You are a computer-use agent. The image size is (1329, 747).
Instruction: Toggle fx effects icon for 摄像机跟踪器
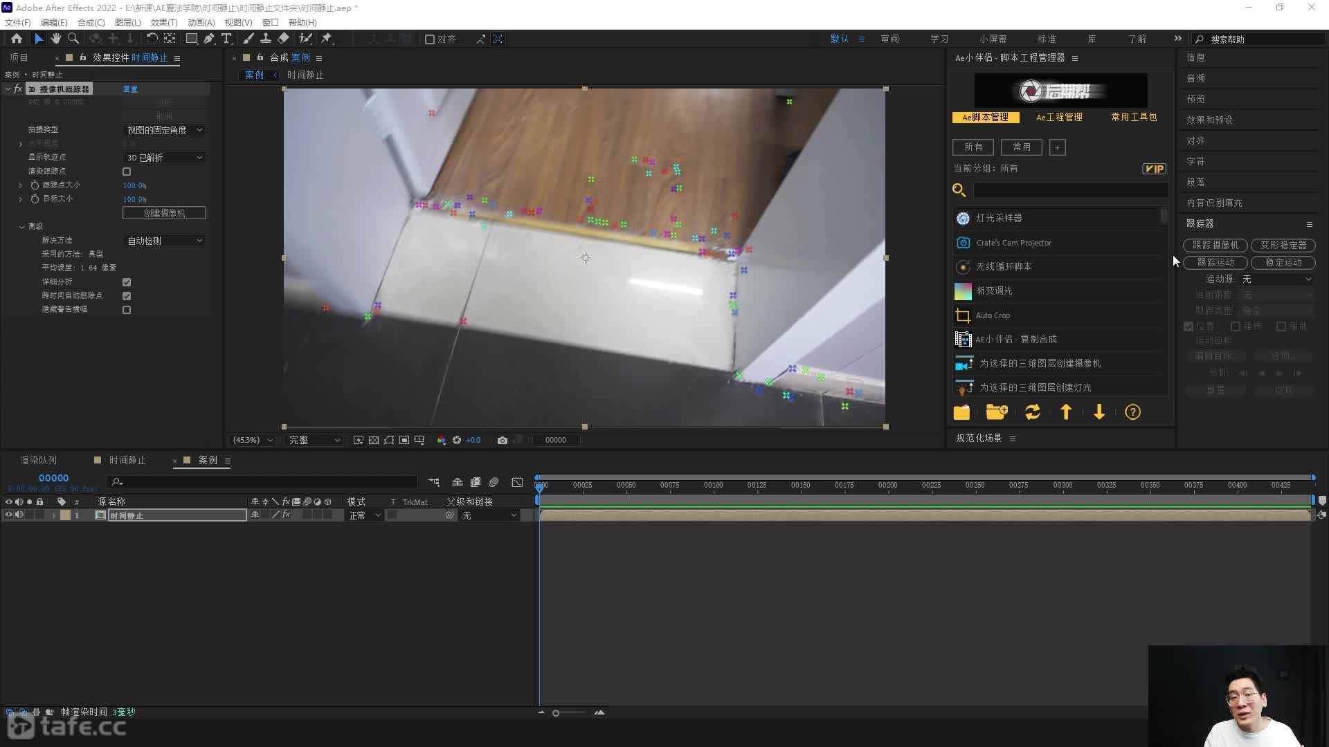pyautogui.click(x=18, y=89)
